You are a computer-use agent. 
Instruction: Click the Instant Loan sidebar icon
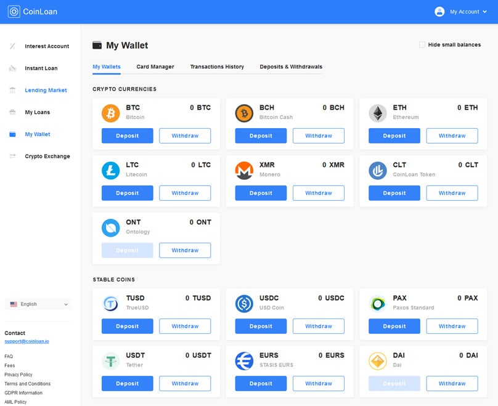[12, 68]
